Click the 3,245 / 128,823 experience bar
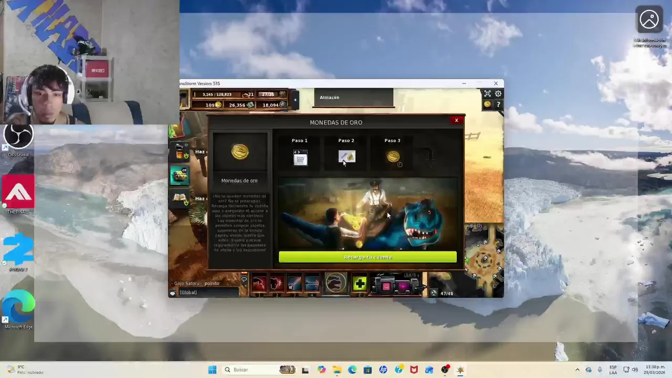This screenshot has height=378, width=672. [x=217, y=94]
